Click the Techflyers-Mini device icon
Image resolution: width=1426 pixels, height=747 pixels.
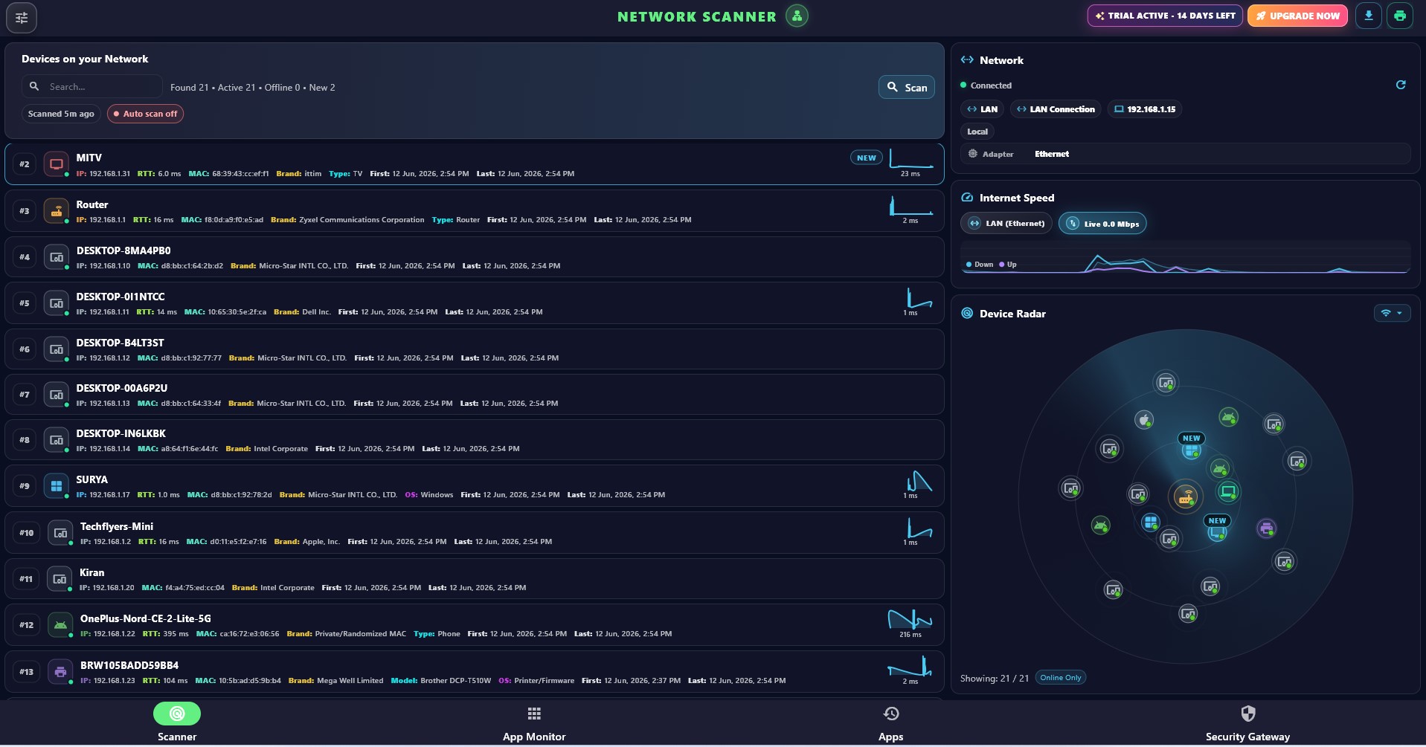(60, 533)
